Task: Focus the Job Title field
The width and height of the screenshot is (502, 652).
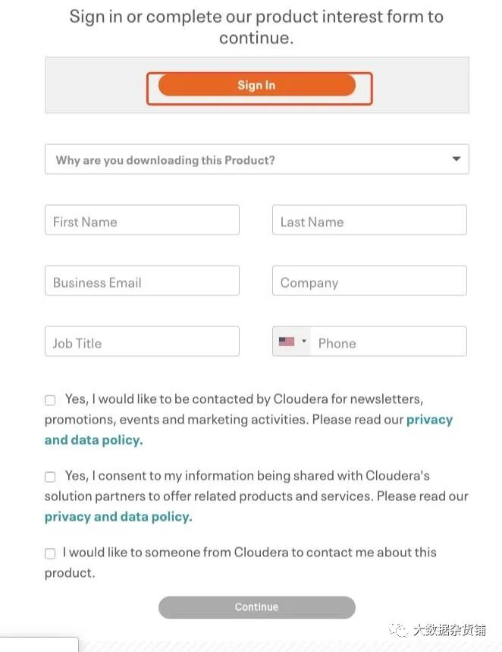Action: click(x=142, y=342)
